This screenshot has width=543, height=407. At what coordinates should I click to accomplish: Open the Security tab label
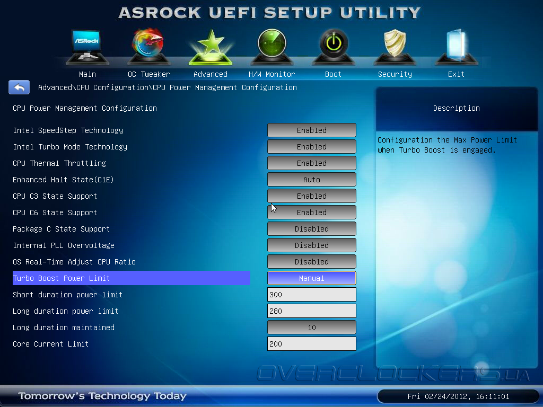point(395,74)
